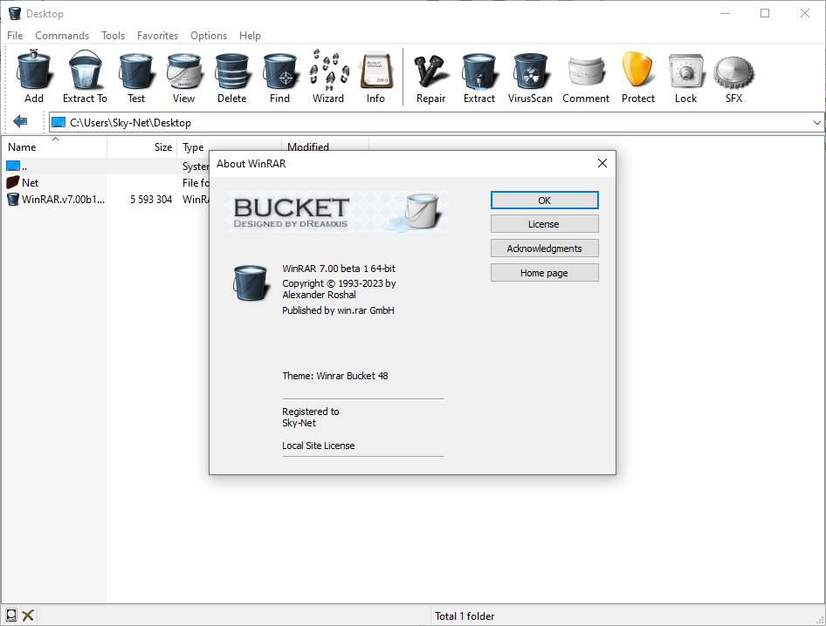Click the License button
This screenshot has height=626, width=826.
(544, 223)
